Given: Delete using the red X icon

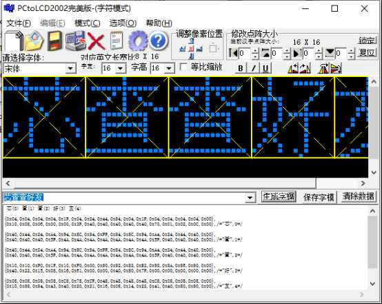Looking at the screenshot, I should [x=97, y=41].
